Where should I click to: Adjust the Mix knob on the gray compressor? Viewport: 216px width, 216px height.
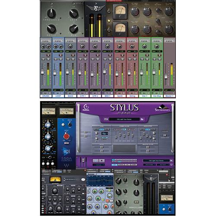(73, 29)
